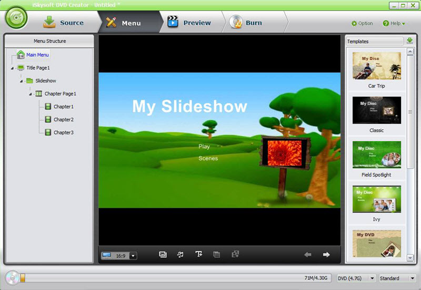421x290 pixels.
Task: Switch to the Source tab
Action: click(64, 23)
